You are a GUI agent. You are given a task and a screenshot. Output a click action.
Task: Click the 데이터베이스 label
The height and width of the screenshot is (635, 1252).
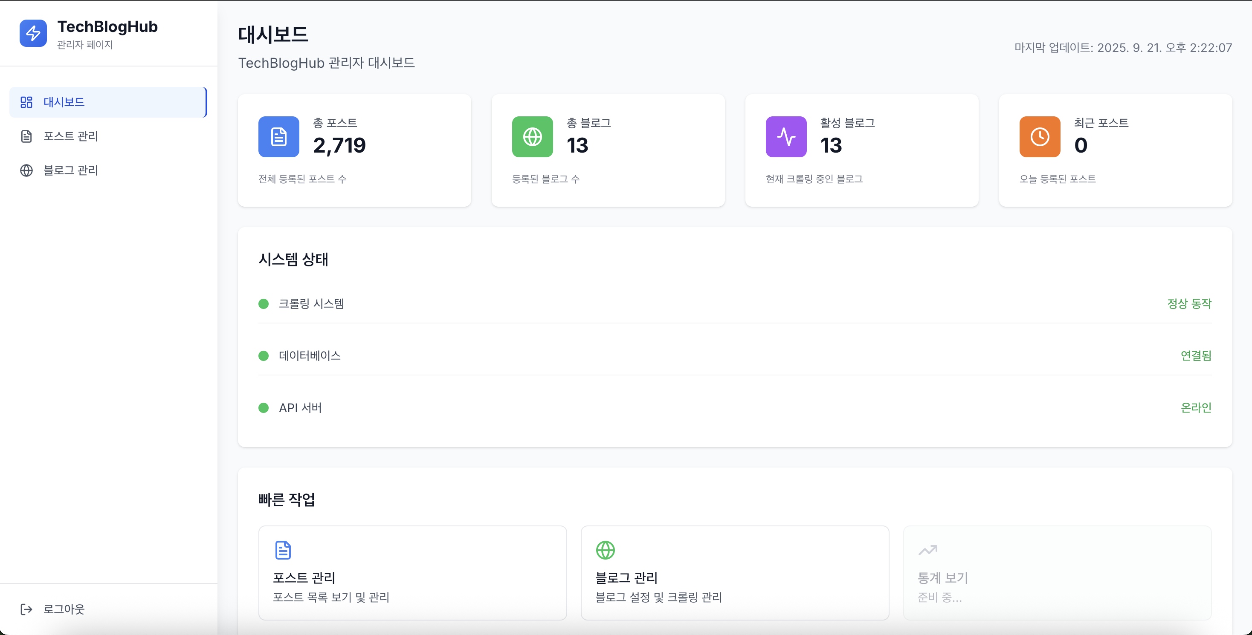(310, 355)
